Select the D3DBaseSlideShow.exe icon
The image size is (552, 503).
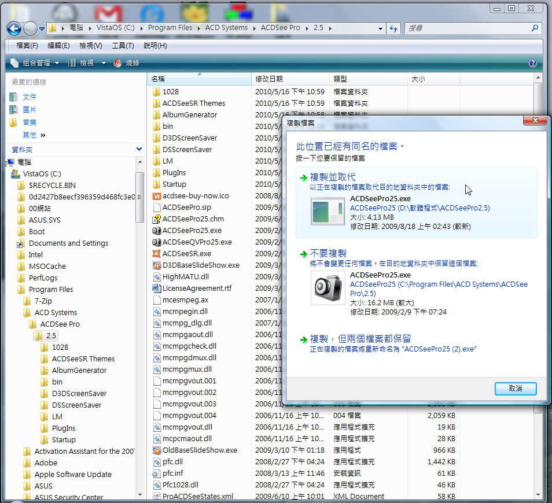pyautogui.click(x=157, y=265)
